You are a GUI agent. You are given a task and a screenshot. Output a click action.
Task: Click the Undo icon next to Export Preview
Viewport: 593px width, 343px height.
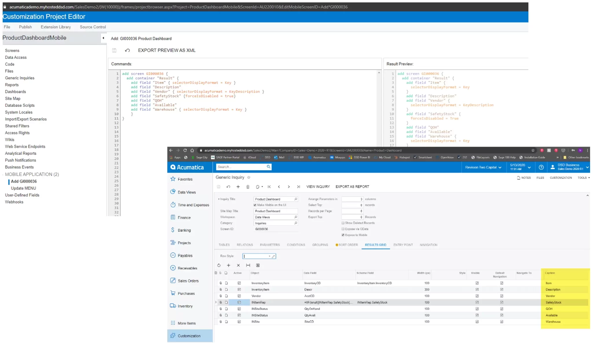(127, 50)
